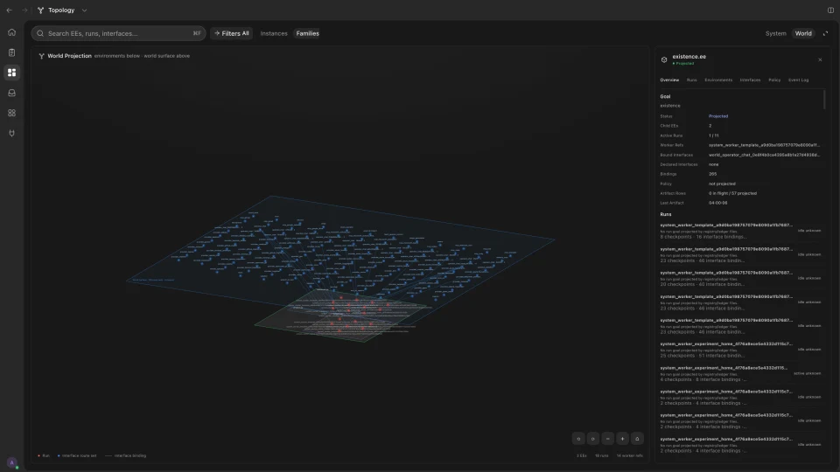Open the Event Log tab
Screen dimensions: 840x472
[798, 80]
